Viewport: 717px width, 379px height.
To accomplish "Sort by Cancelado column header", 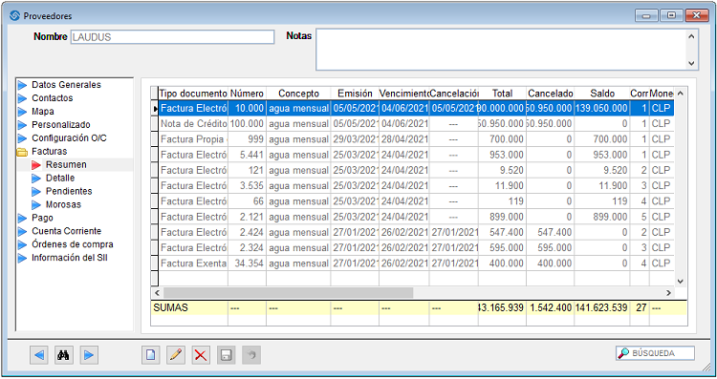I will pos(550,94).
